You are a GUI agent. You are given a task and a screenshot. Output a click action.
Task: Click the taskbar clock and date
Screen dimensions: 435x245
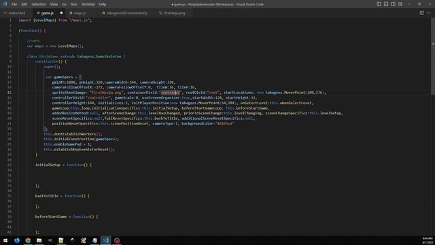(x=428, y=240)
